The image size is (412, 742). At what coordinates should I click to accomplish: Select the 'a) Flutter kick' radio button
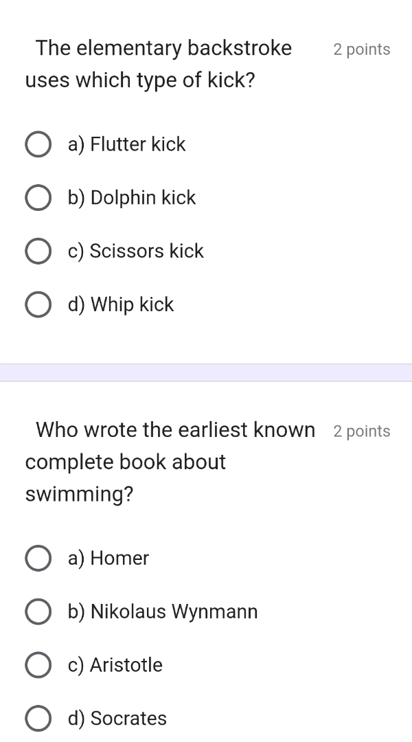(x=38, y=145)
